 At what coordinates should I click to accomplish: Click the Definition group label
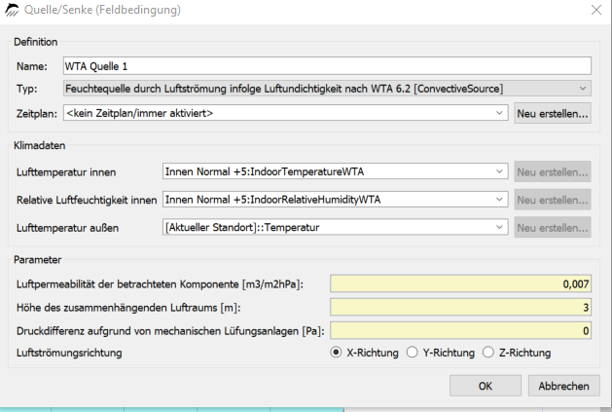pos(36,42)
